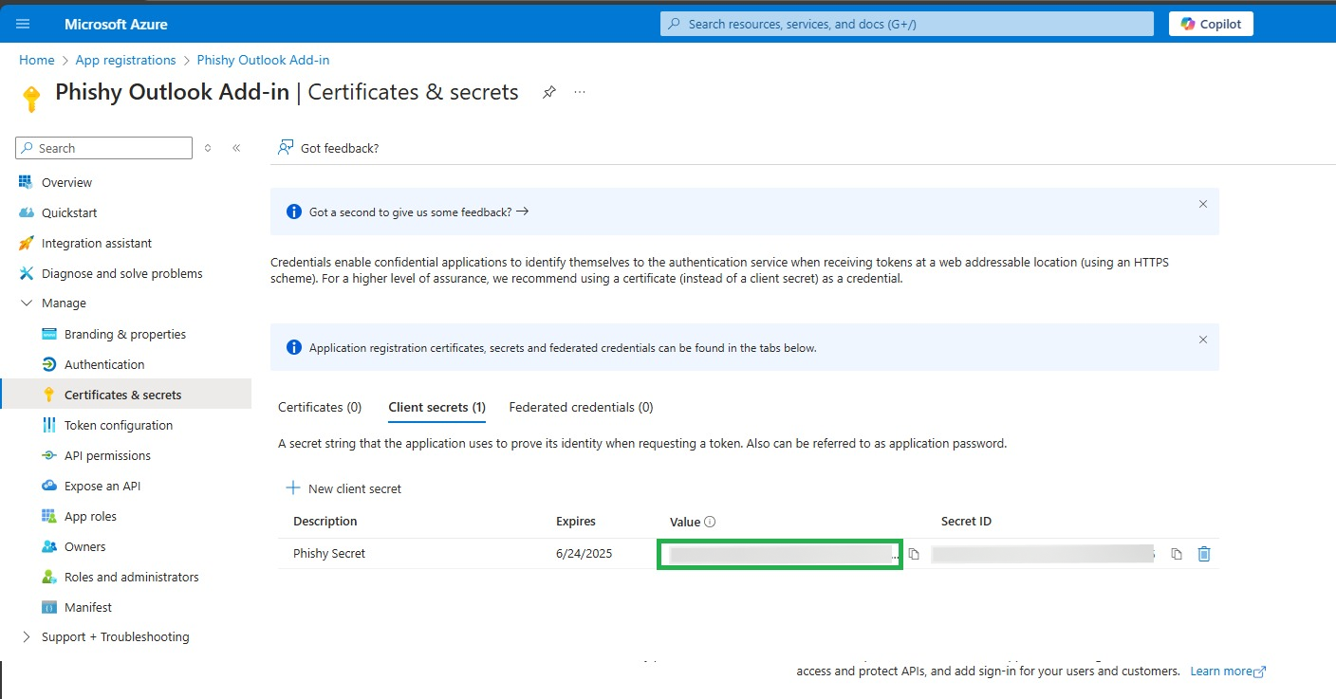Pin this page with the pin icon
1336x699 pixels.
(548, 92)
